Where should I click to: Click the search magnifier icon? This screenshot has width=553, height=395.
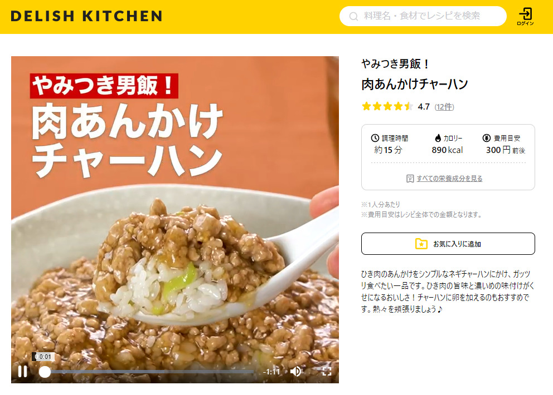click(353, 16)
